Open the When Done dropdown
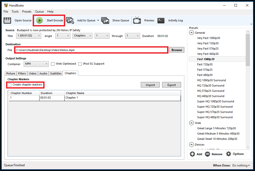The image size is (255, 171). [241, 165]
